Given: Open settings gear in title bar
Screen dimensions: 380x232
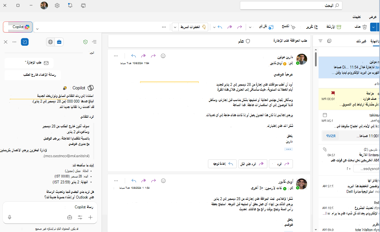Looking at the screenshot, I should pos(57,5).
